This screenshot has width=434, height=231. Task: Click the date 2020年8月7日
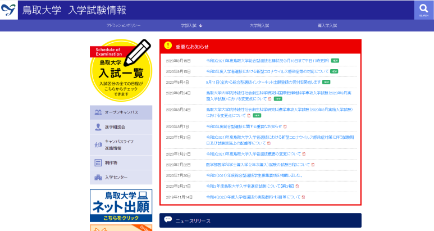pos(177,126)
